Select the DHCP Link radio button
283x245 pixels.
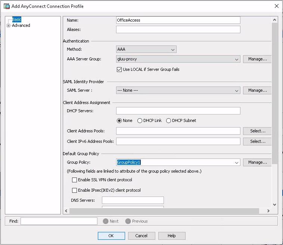140,120
